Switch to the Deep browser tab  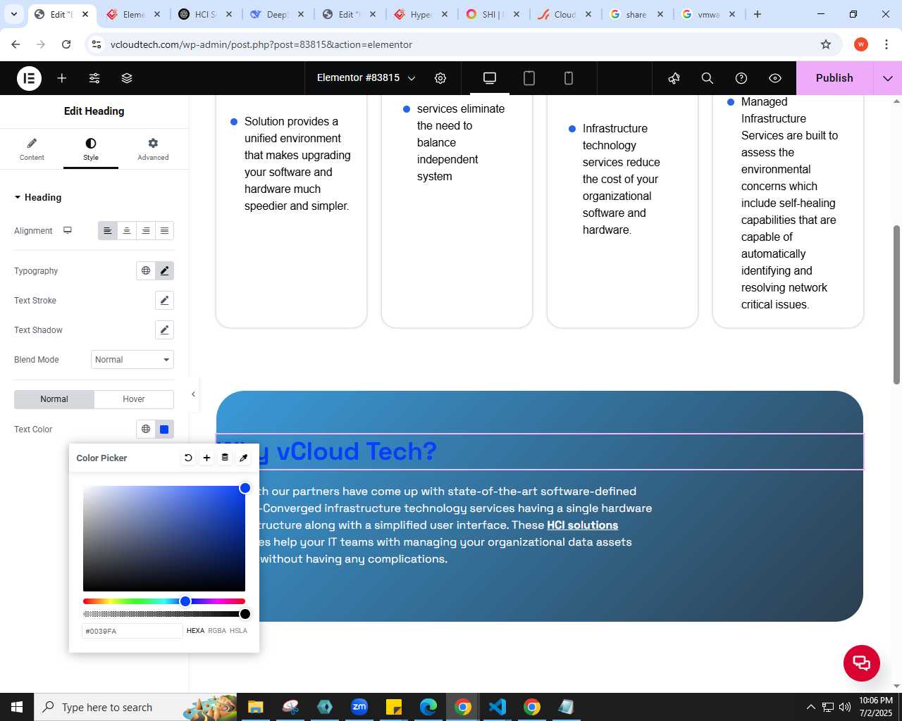tap(277, 14)
